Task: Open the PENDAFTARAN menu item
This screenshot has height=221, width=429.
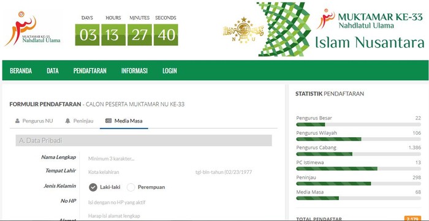Action: pyautogui.click(x=89, y=71)
